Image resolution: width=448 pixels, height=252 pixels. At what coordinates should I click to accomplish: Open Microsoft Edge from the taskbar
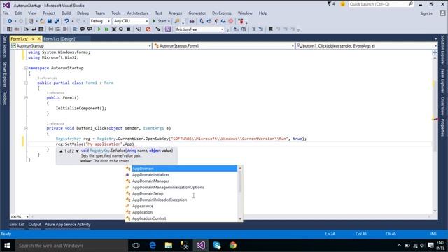coord(153,246)
